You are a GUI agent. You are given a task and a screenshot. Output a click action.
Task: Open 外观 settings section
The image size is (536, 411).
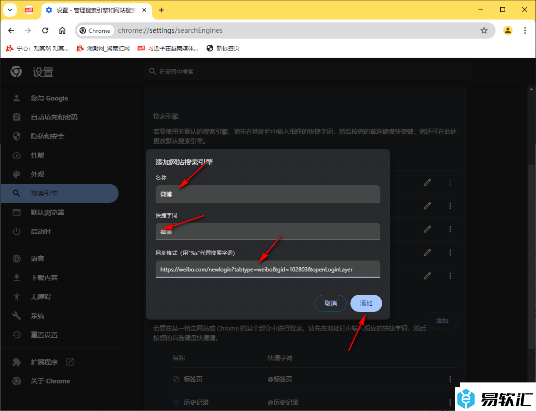60,174
